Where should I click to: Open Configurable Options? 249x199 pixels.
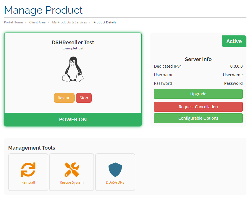click(198, 118)
